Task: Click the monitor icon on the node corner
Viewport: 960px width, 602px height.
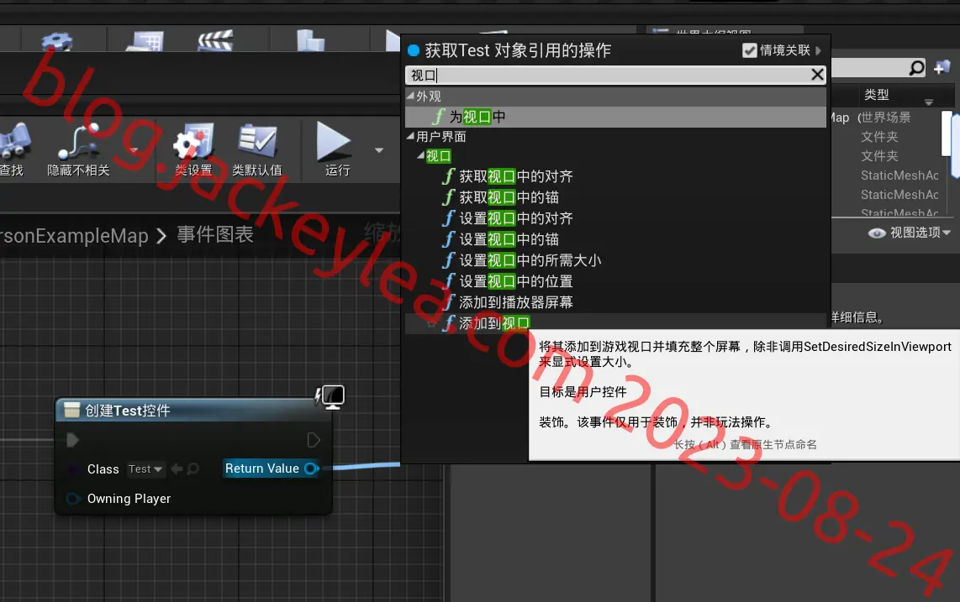Action: (332, 397)
